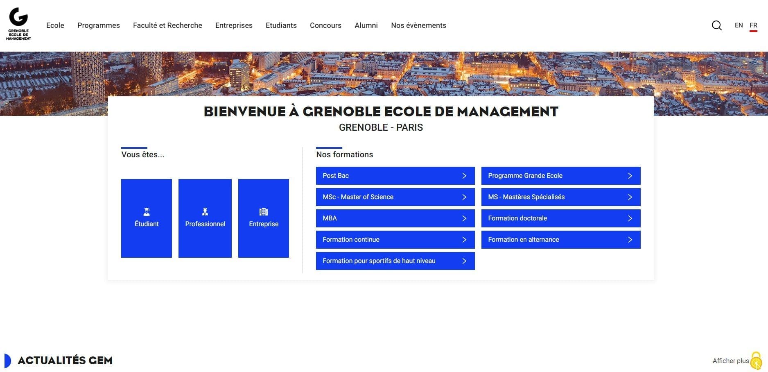The width and height of the screenshot is (768, 372).
Task: Switch language to EN
Action: (739, 25)
